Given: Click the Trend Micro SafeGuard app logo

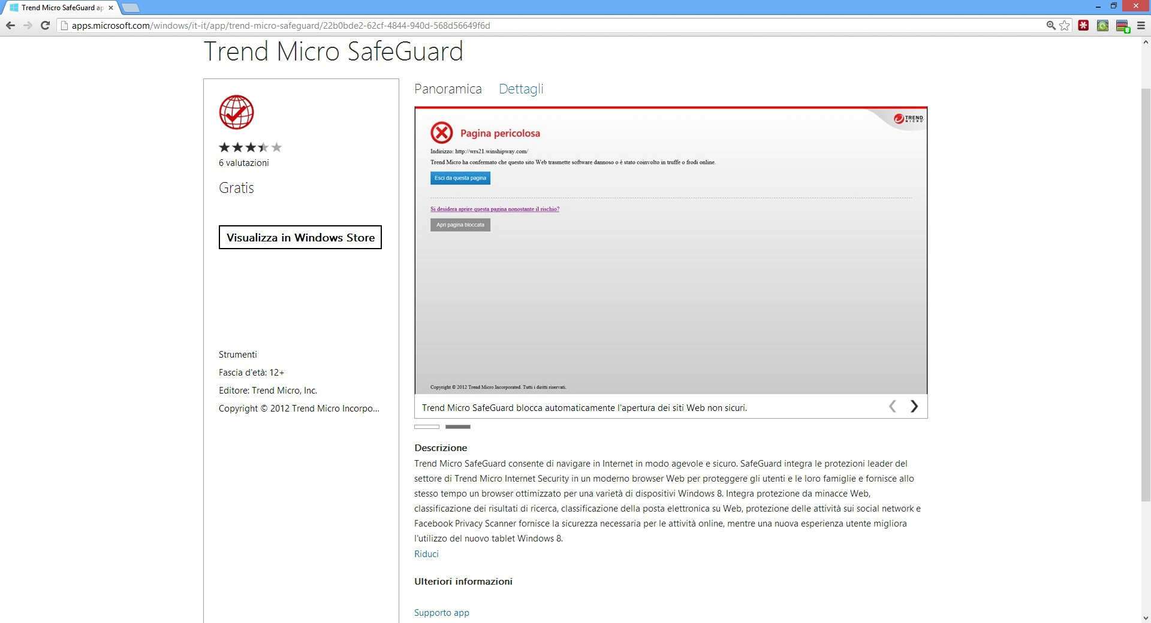Looking at the screenshot, I should [x=236, y=112].
